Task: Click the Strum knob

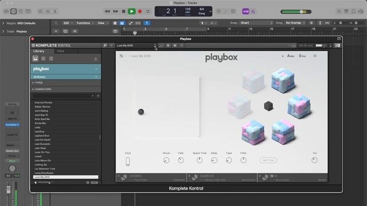Action: 166,160
